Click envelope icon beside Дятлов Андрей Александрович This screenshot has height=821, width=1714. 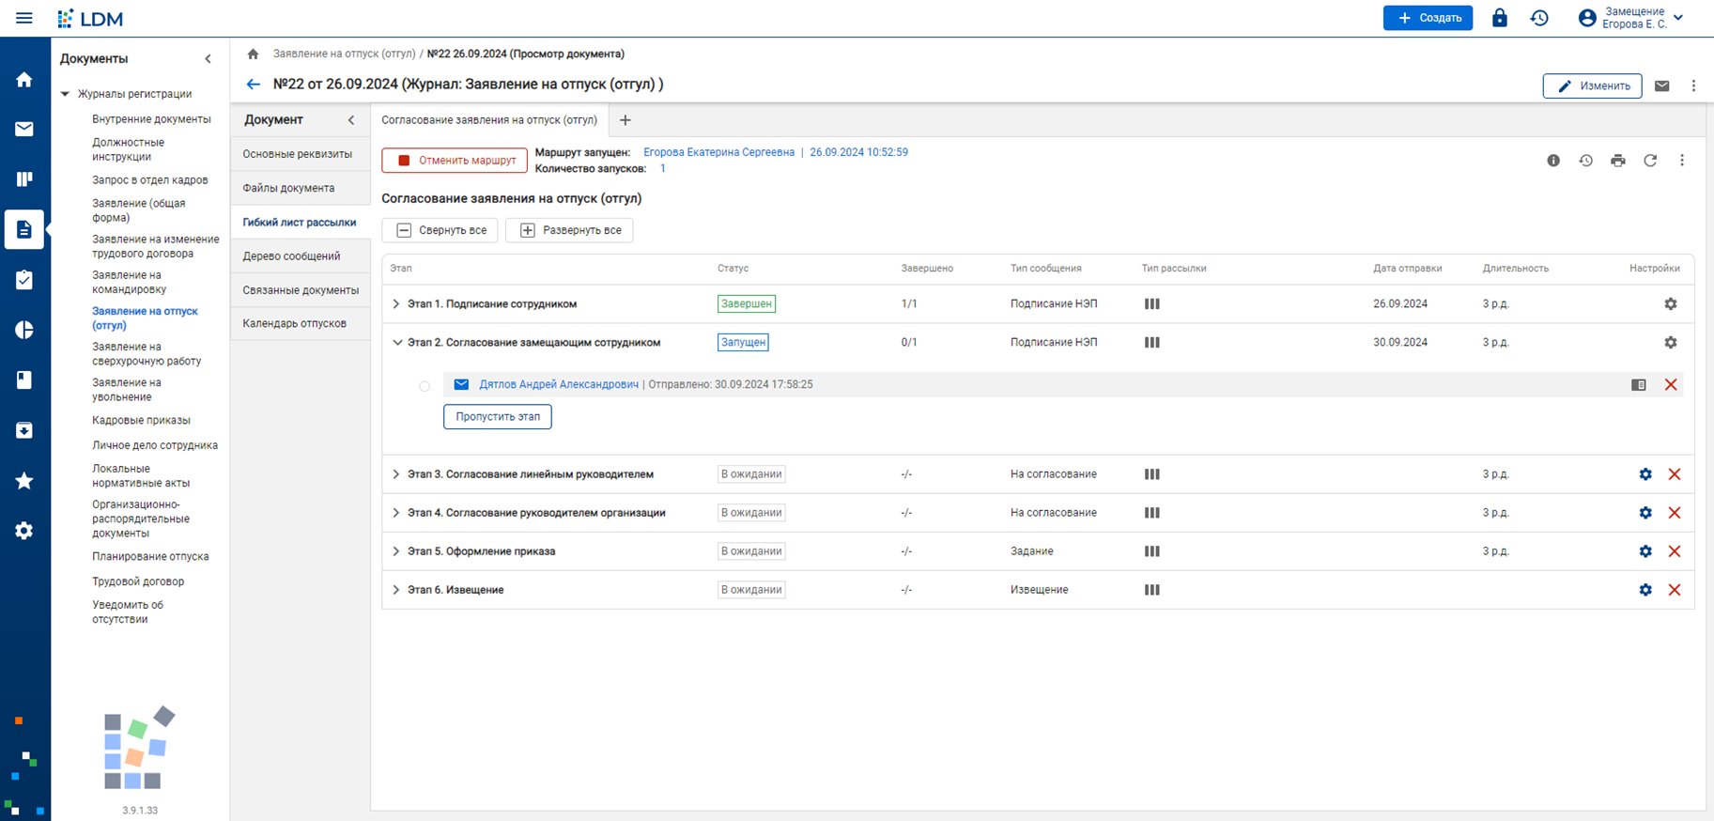tap(461, 384)
